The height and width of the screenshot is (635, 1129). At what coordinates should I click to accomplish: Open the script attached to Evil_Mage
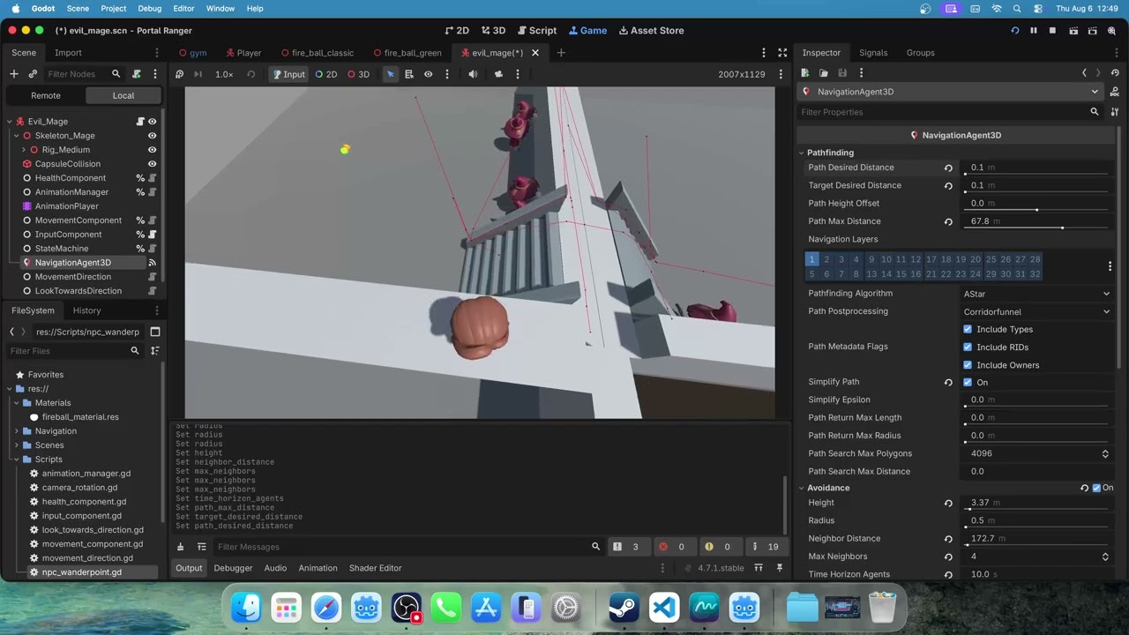coord(139,122)
